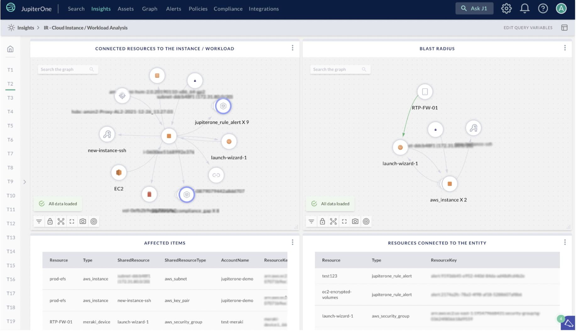This screenshot has width=576, height=332.
Task: Click the test123 resource cell
Action: (330, 276)
